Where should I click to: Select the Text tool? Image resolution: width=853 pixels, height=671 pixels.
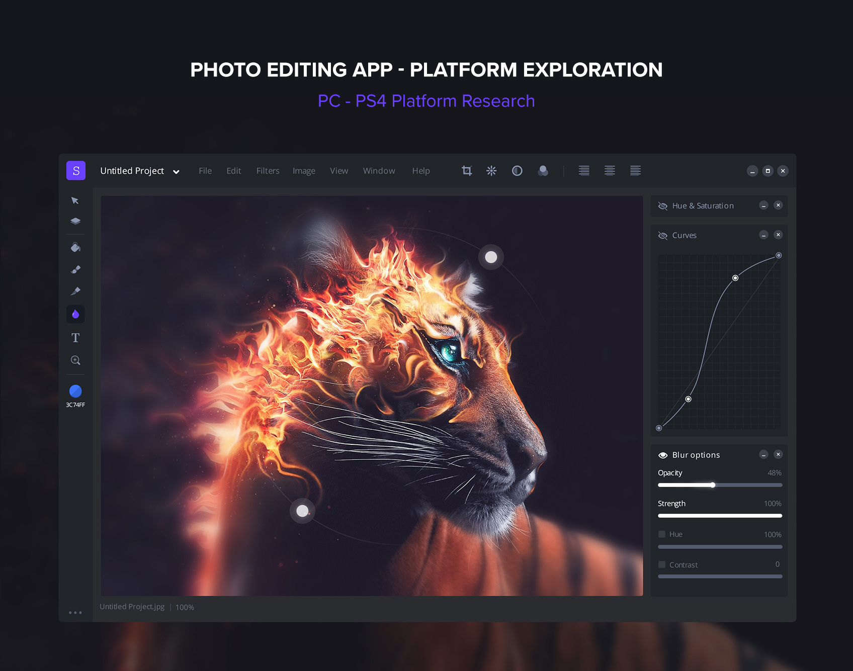[x=75, y=338]
